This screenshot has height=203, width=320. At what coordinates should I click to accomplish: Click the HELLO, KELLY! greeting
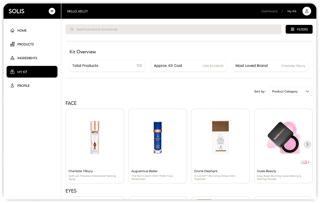tap(77, 11)
